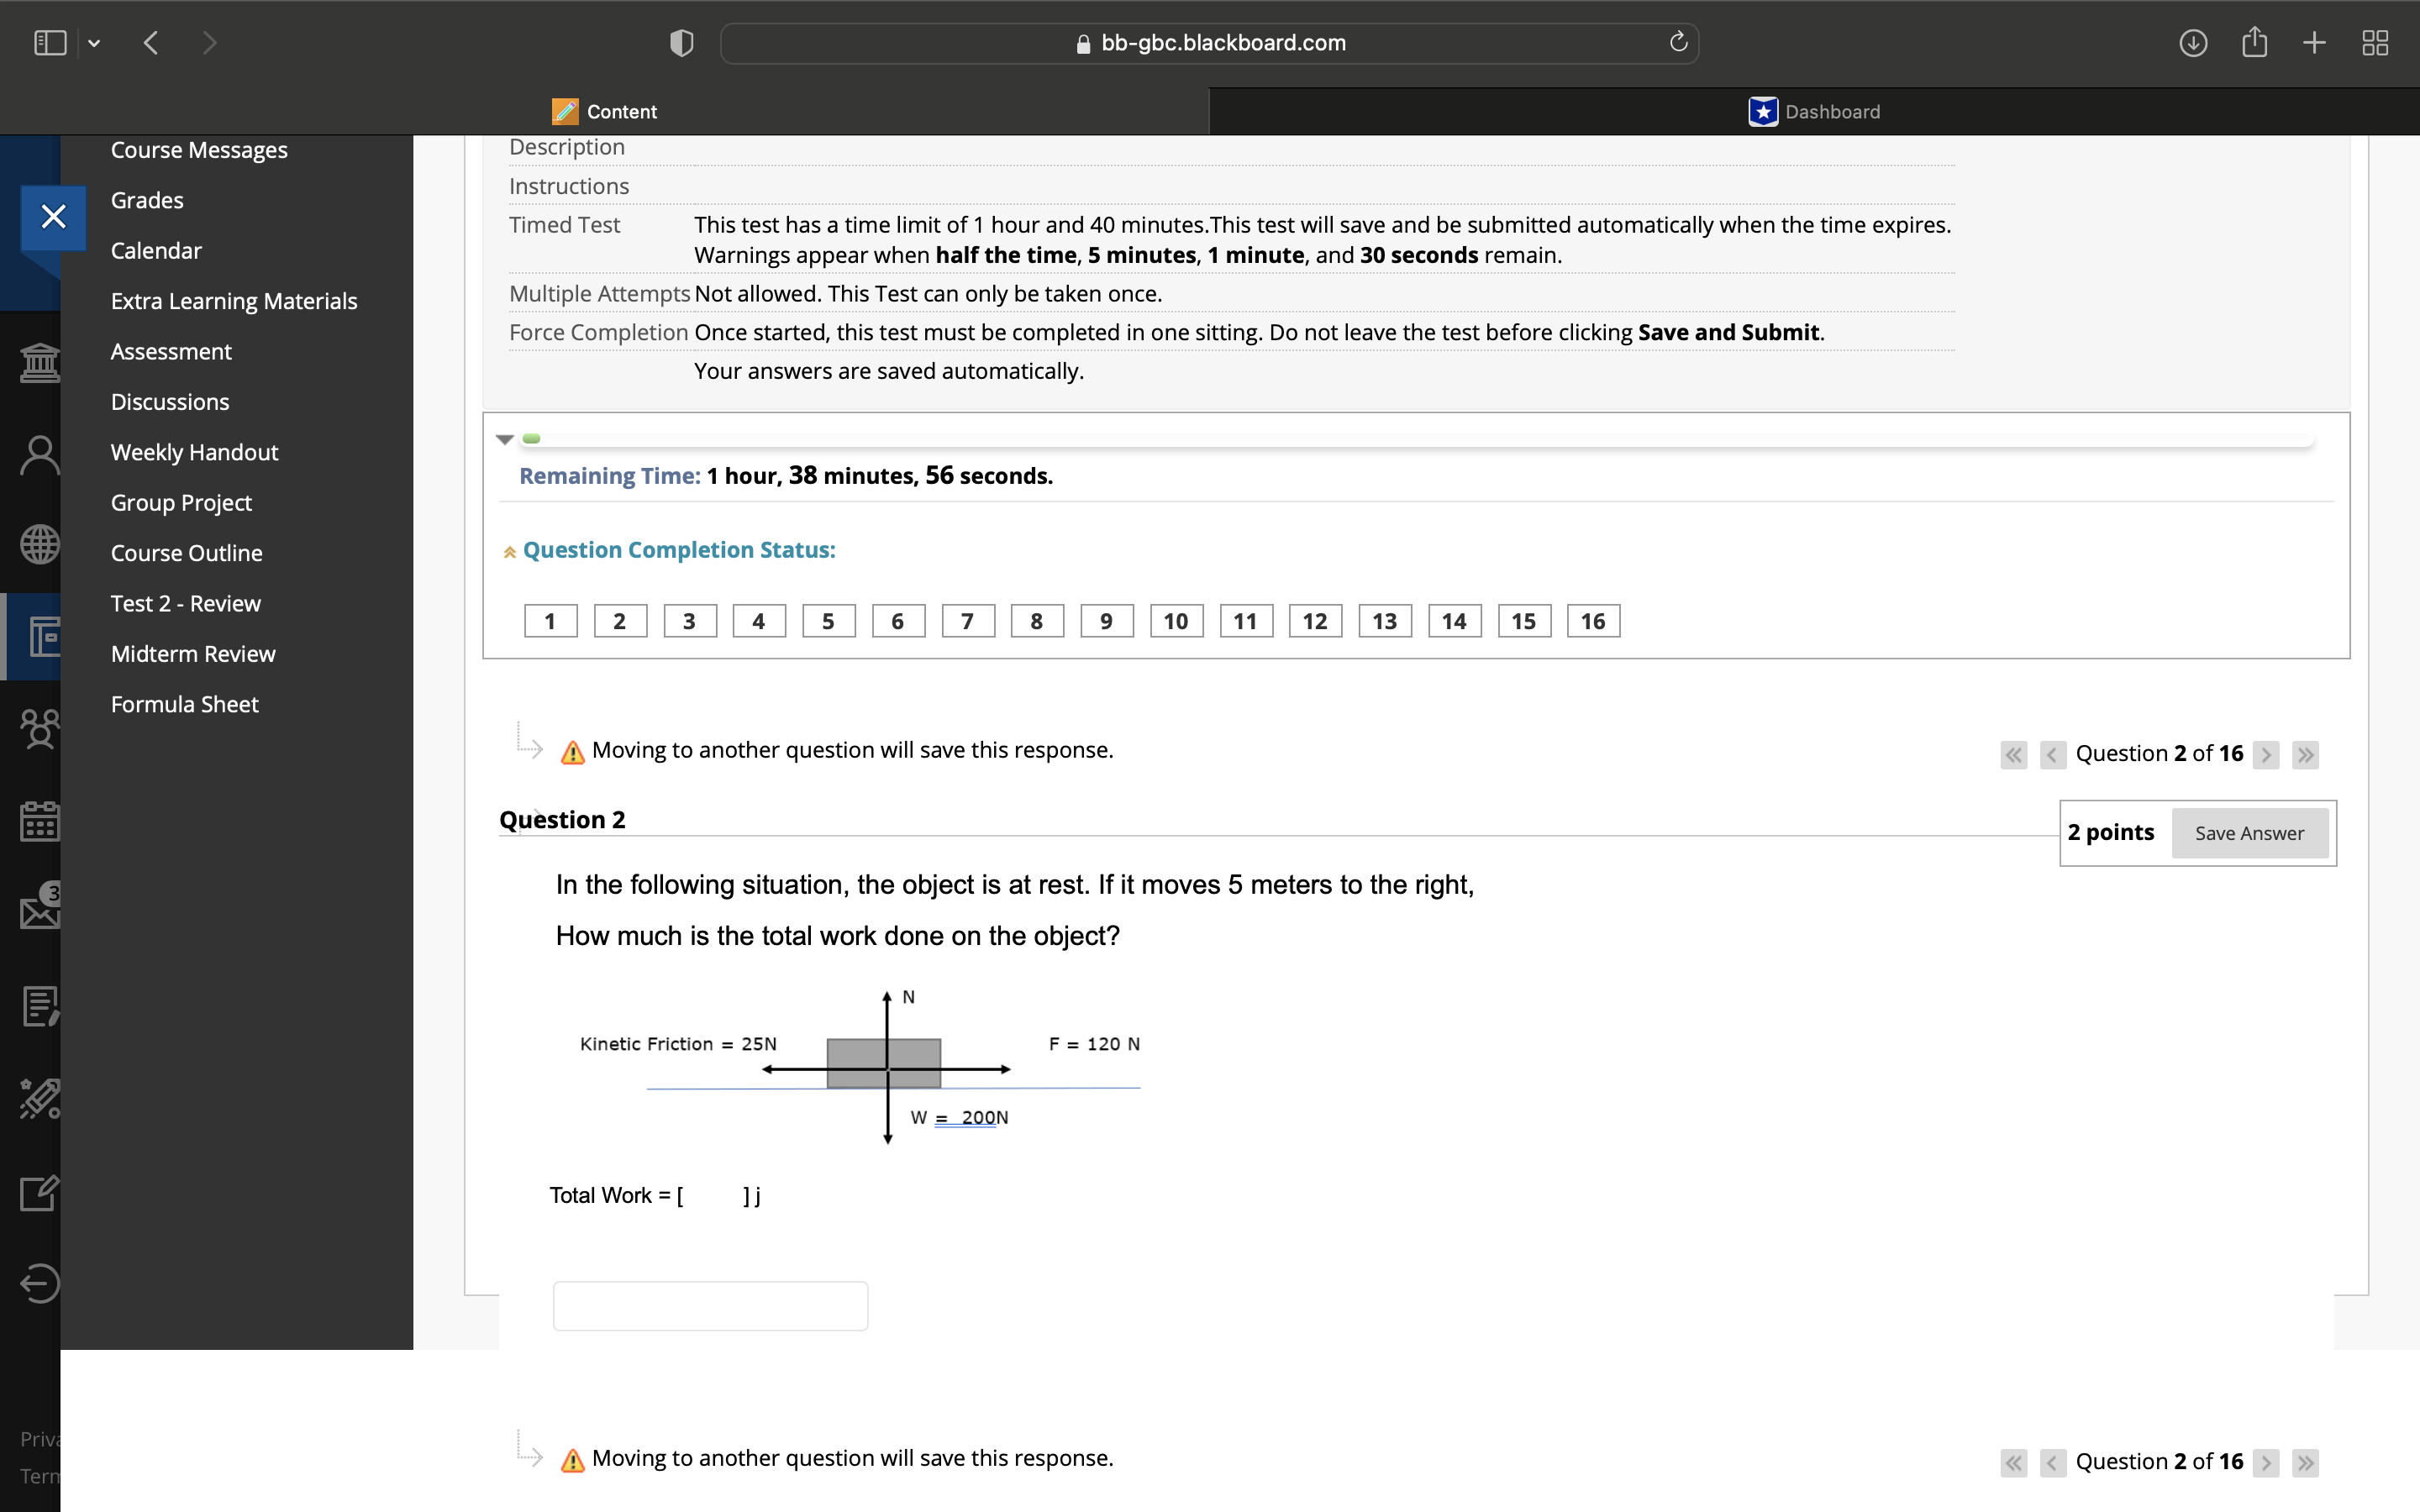Open the Formula Sheet menu item

point(184,704)
